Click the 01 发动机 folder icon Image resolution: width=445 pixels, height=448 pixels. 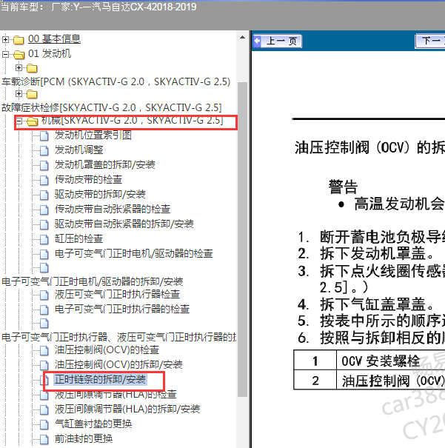[19, 54]
